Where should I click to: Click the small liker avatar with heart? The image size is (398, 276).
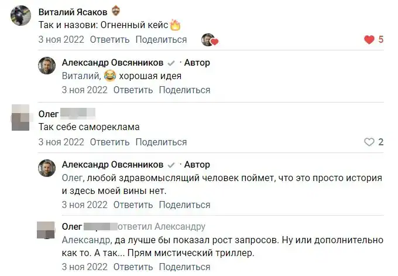pos(209,40)
